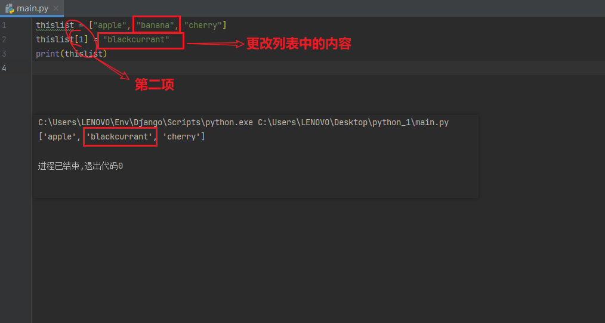Click the 进程已结束,退出代码0 message
The image size is (605, 323).
[81, 166]
